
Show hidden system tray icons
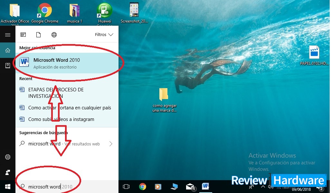pos(263,187)
